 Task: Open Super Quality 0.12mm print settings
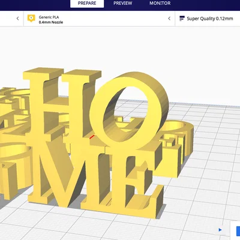pos(208,19)
